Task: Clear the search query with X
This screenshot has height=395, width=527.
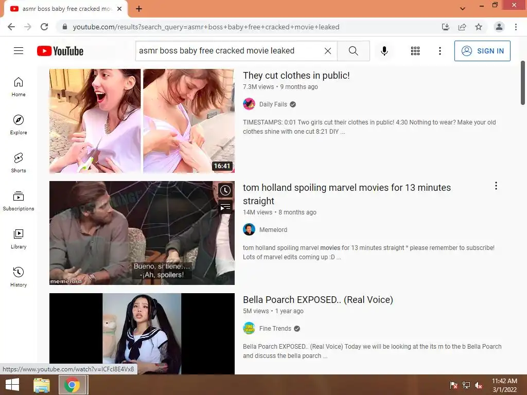Action: click(328, 51)
